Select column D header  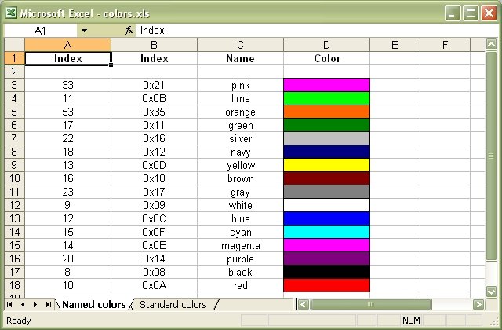[326, 45]
